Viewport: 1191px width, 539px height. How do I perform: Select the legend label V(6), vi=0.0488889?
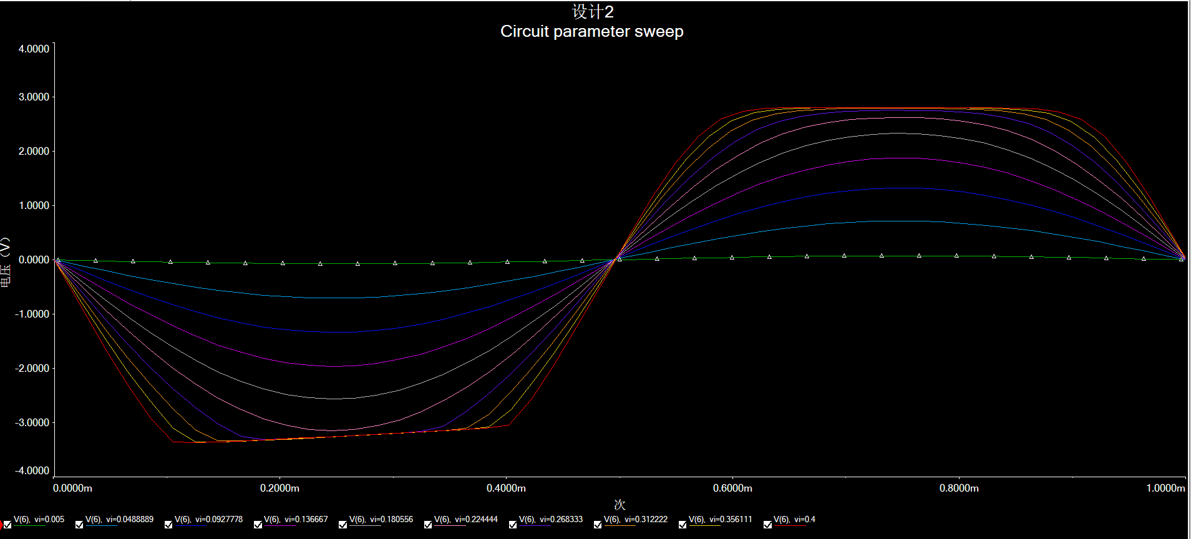pos(119,519)
